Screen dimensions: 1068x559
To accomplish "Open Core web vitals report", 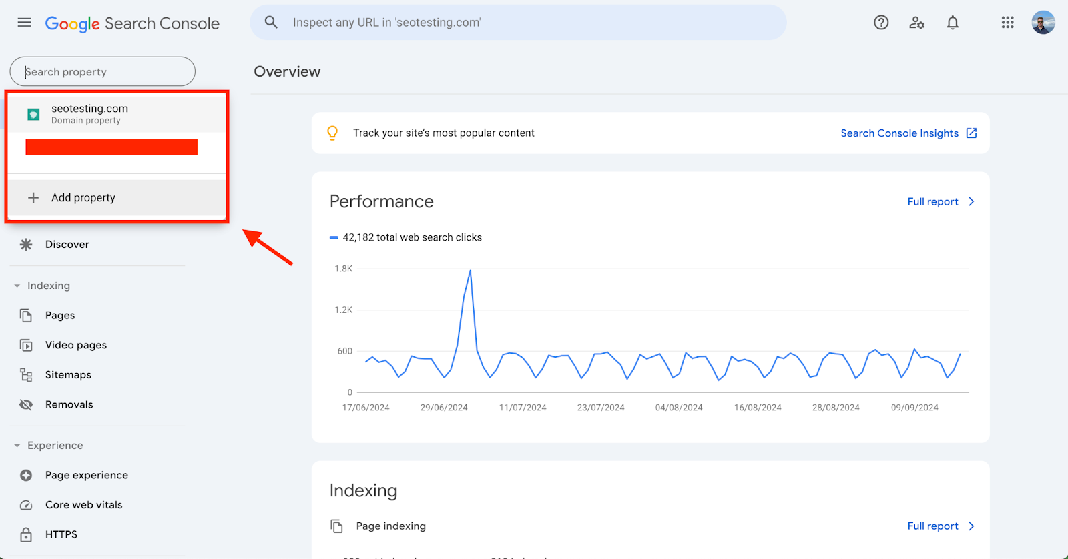I will [x=84, y=505].
